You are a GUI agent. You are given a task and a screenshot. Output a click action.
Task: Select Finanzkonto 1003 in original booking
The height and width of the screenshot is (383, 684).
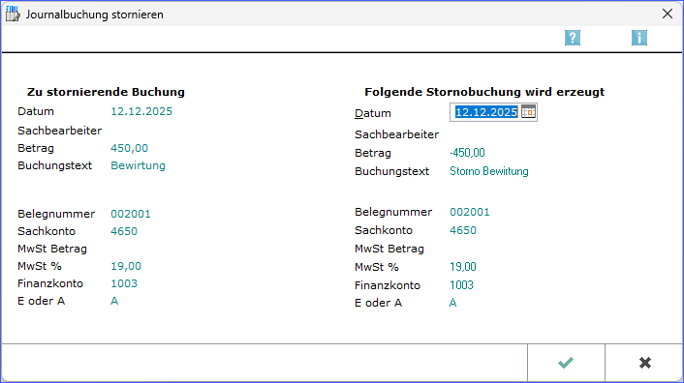click(124, 283)
